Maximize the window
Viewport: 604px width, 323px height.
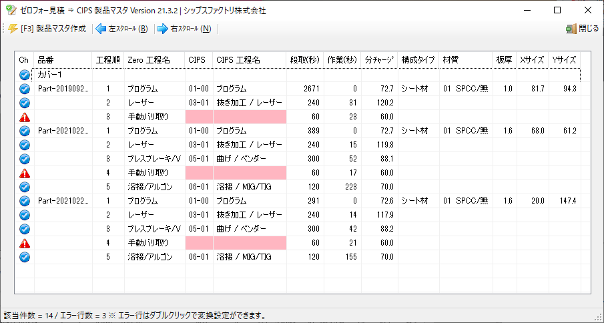click(x=557, y=11)
